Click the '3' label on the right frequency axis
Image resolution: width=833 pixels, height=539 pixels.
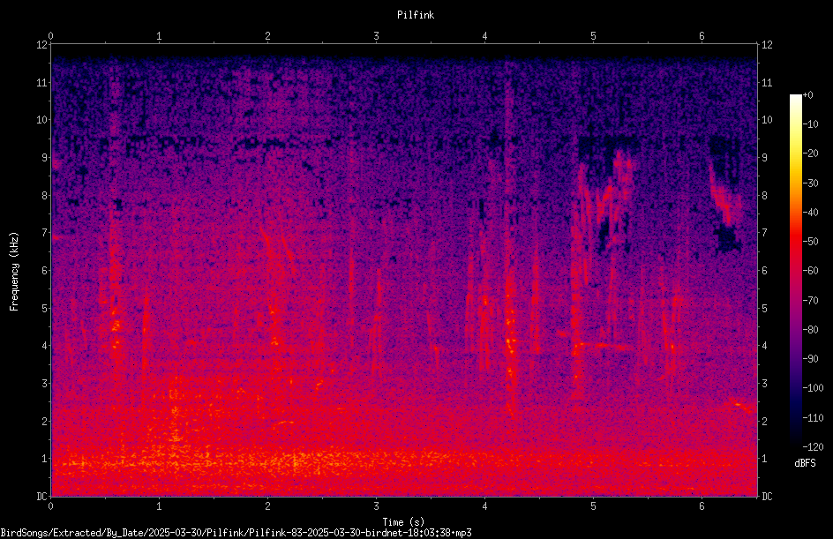pos(764,384)
